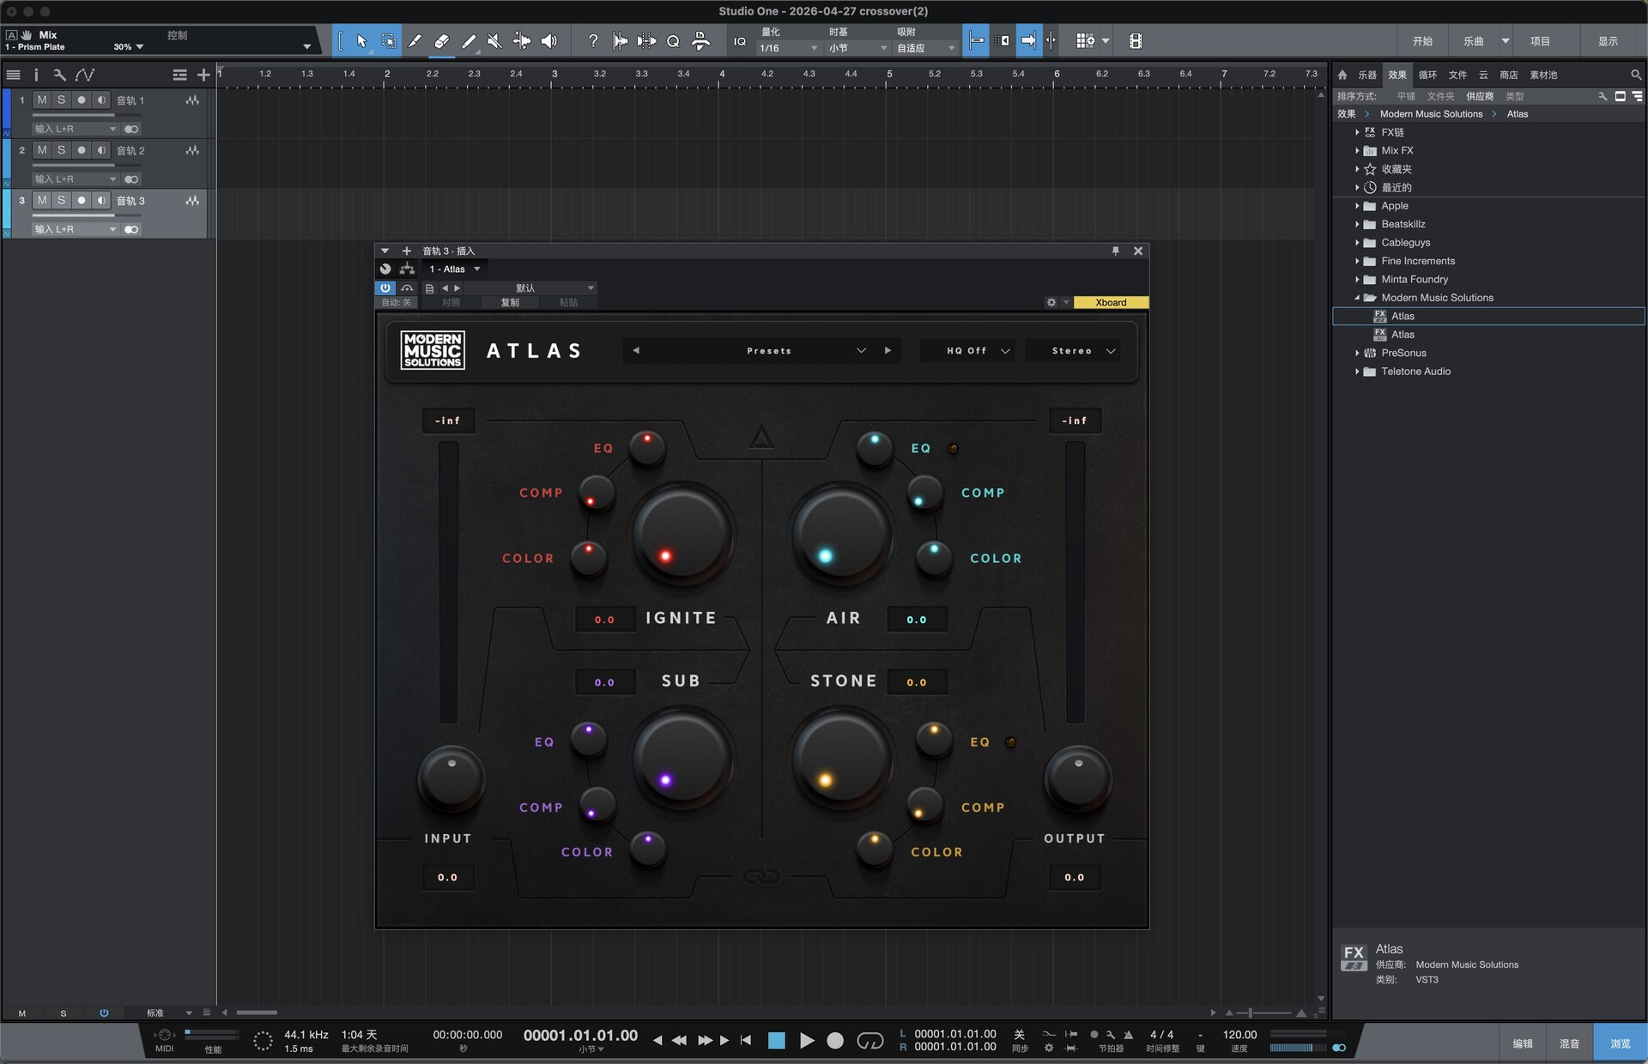Toggle Atlas plugin power bypass button

click(x=385, y=287)
